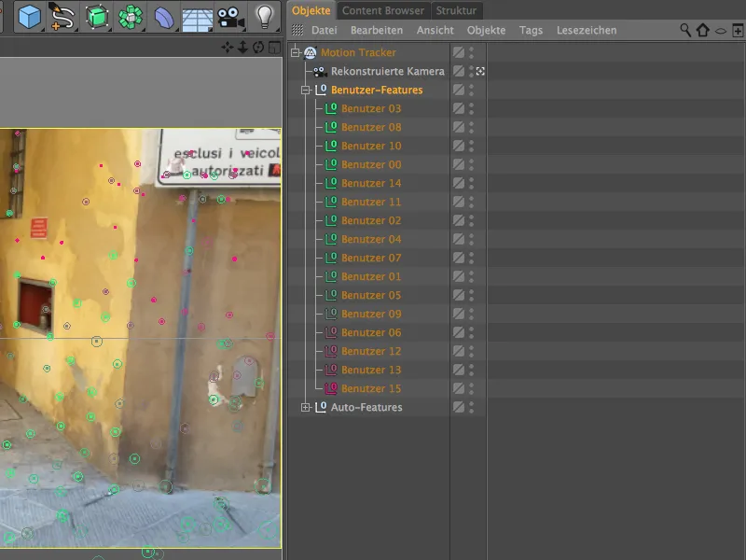The height and width of the screenshot is (560, 746).
Task: Select the Benutzer 02 track
Action: point(371,220)
